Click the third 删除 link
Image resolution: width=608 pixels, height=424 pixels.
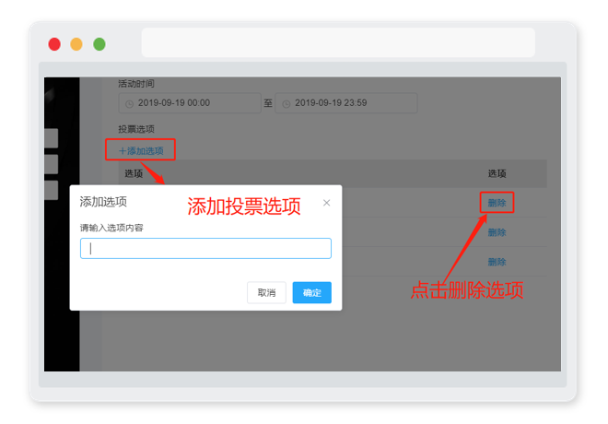click(x=497, y=262)
